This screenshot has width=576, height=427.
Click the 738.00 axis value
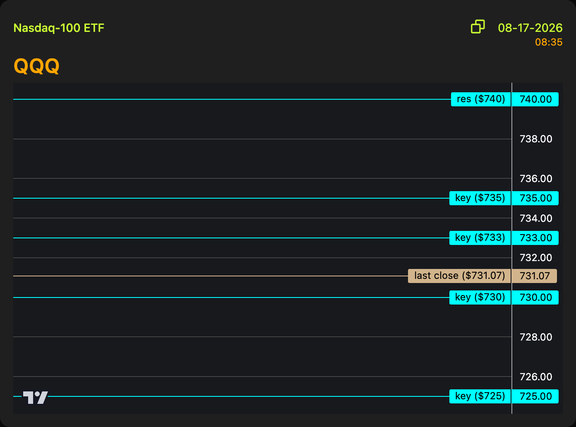tap(536, 139)
